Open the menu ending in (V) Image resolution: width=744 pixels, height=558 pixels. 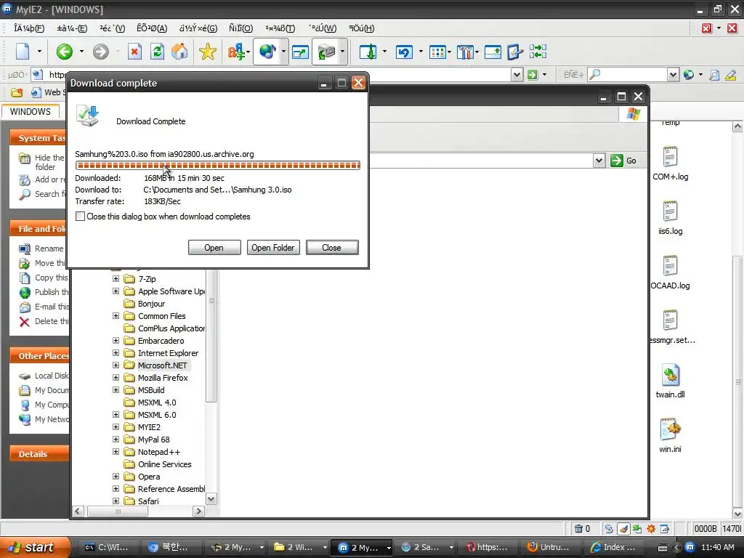(113, 28)
